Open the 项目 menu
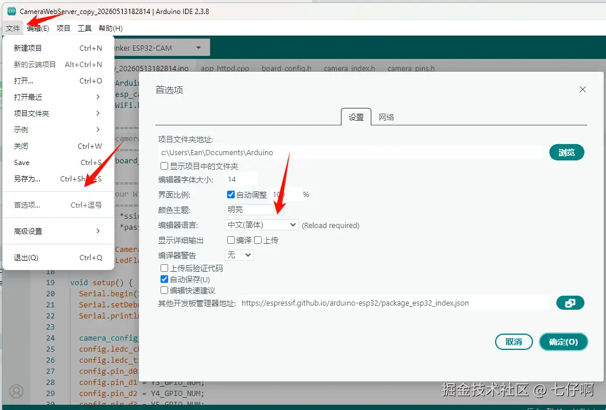This screenshot has height=410, width=606. point(64,28)
